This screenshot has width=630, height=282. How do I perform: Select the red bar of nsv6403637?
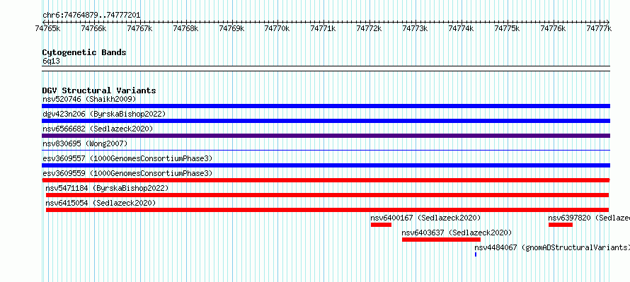[441, 240]
